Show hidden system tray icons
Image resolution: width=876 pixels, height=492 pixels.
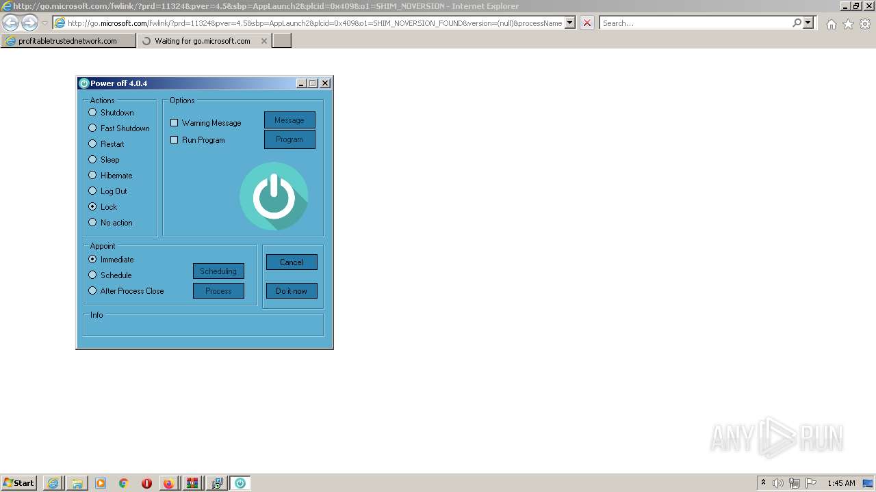point(763,483)
